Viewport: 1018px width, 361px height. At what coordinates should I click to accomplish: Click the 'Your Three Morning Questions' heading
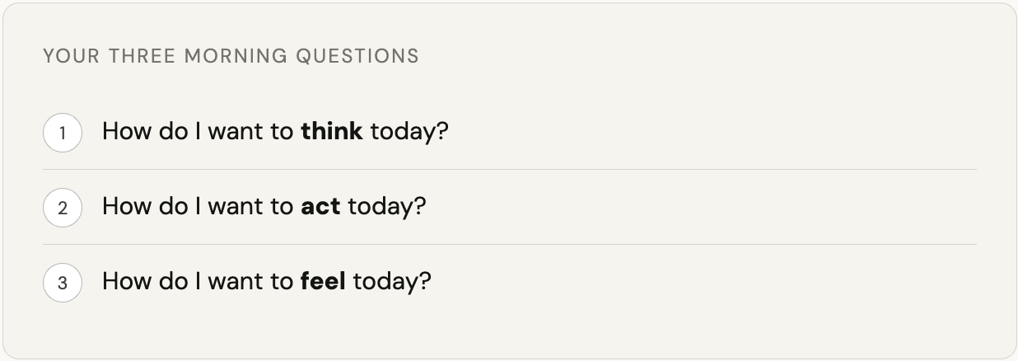coord(231,56)
